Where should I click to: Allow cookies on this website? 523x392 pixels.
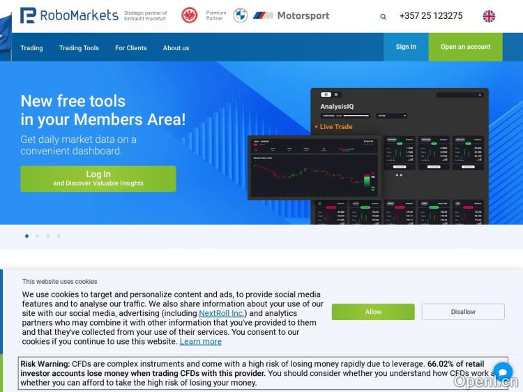373,312
